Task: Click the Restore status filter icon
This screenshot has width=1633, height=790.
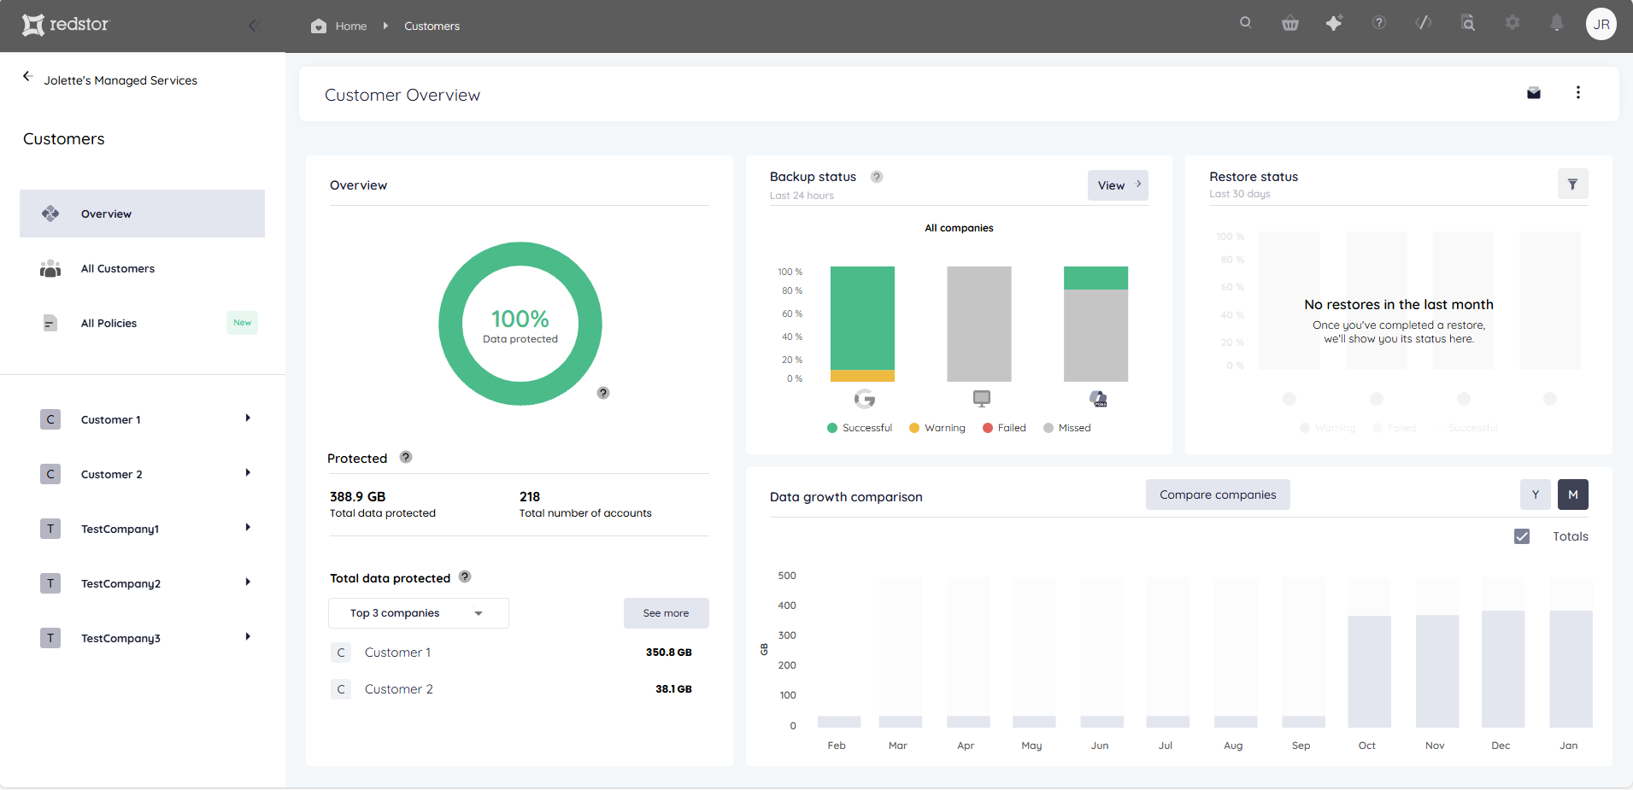Action: 1572,184
